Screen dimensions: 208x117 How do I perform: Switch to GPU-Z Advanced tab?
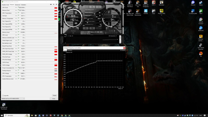(17, 5)
